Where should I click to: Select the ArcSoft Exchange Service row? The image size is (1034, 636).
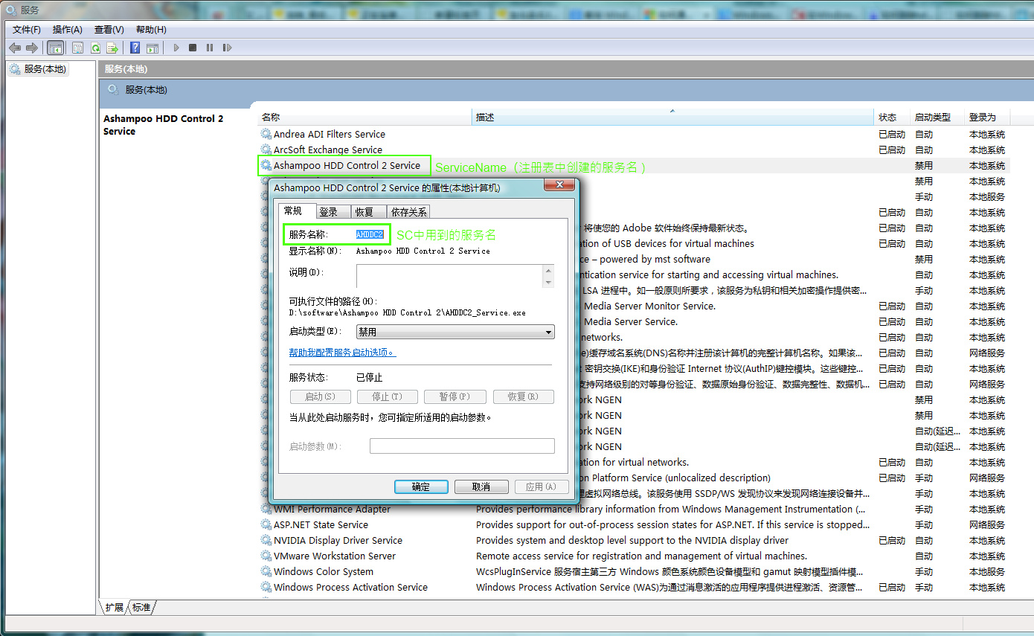(634, 150)
